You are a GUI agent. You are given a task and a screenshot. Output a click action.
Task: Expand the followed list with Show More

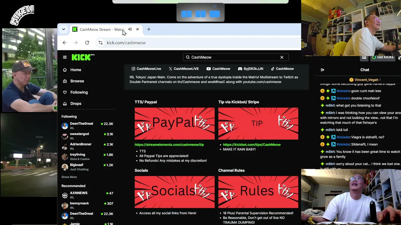[x=69, y=177]
